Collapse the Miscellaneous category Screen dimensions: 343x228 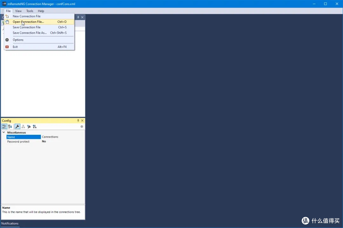(3, 132)
